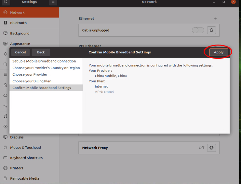Toggle the Cable unplugged Ethernet switch
The image size is (241, 184).
coord(198,30)
